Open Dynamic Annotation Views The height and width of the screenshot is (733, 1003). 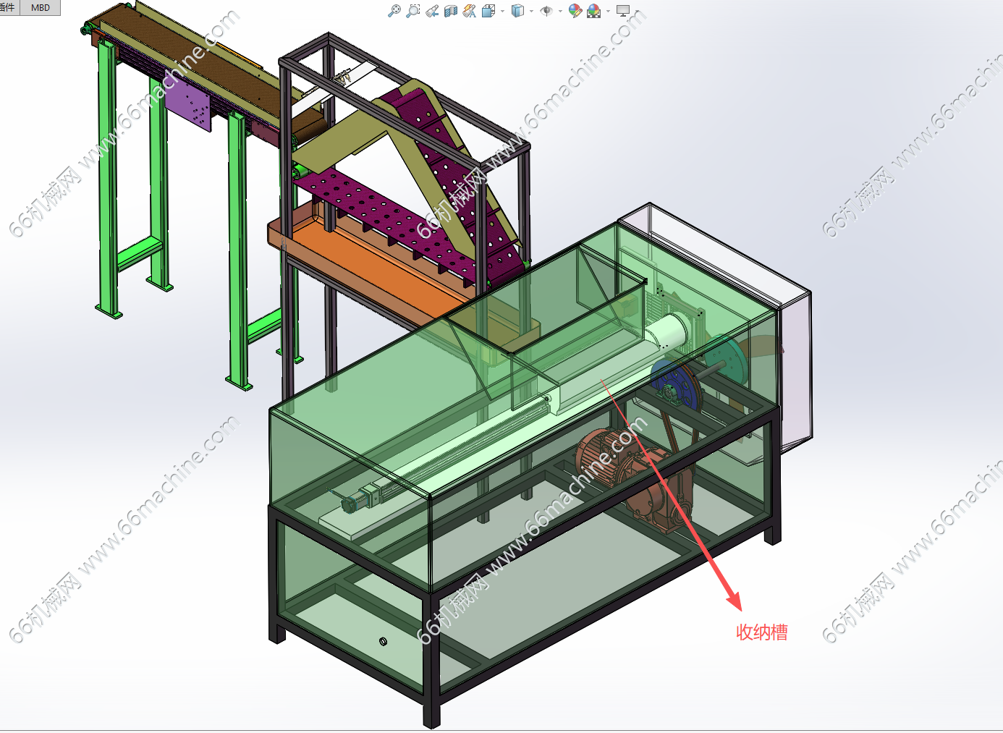[x=470, y=11]
